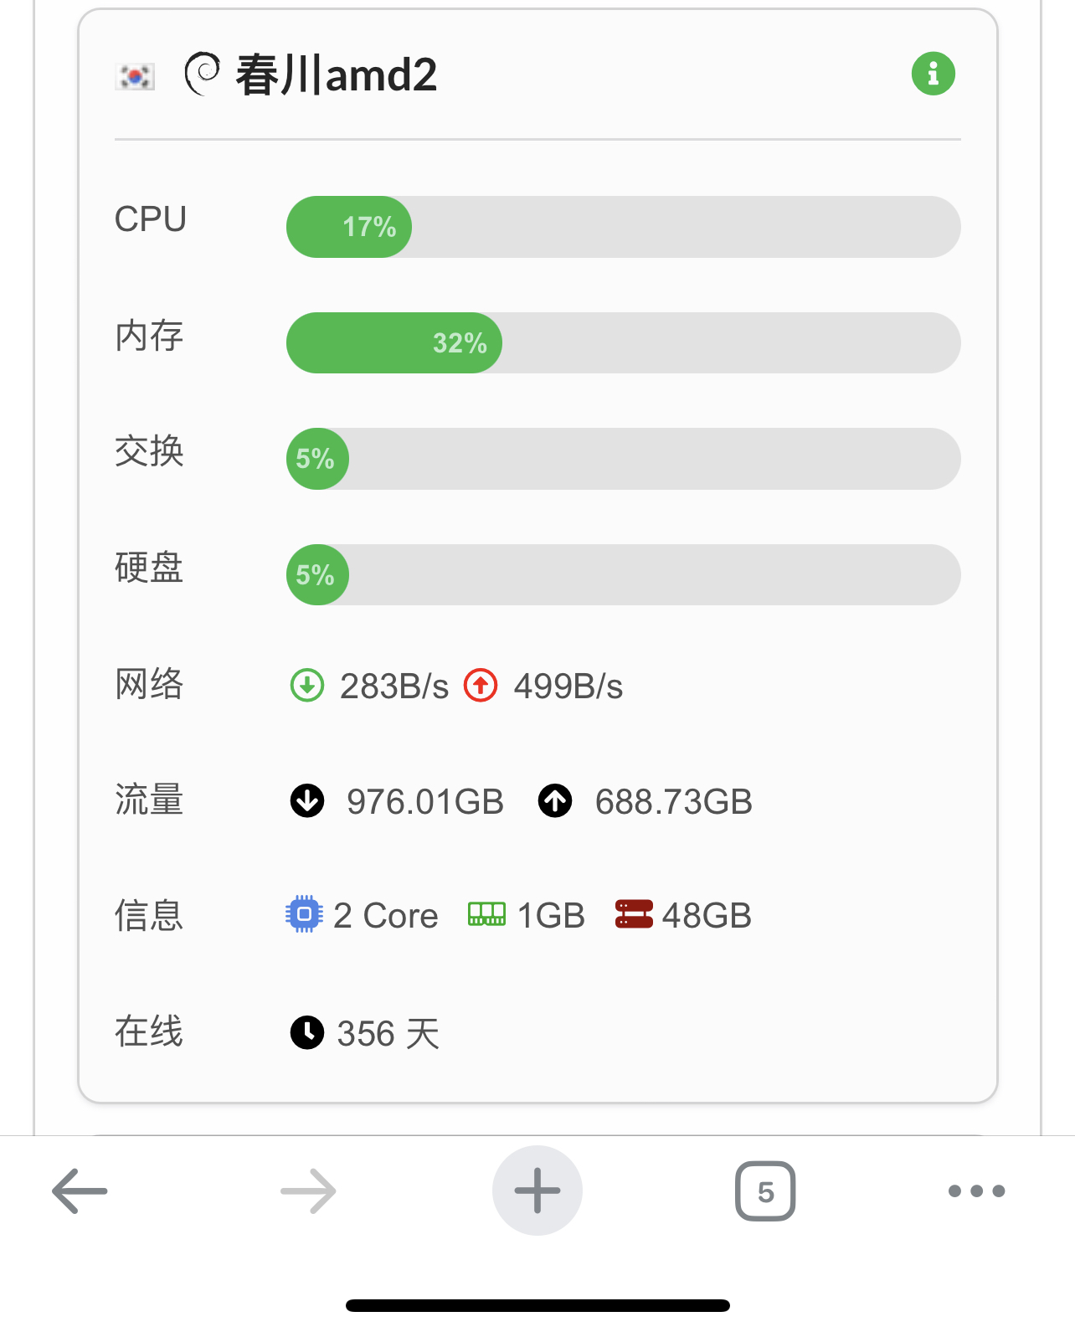This screenshot has height=1332, width=1075.
Task: Click the black traffic download arrow icon
Action: (307, 800)
